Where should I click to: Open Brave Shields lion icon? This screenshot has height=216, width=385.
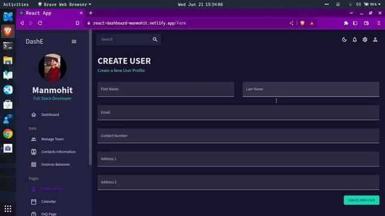point(303,23)
